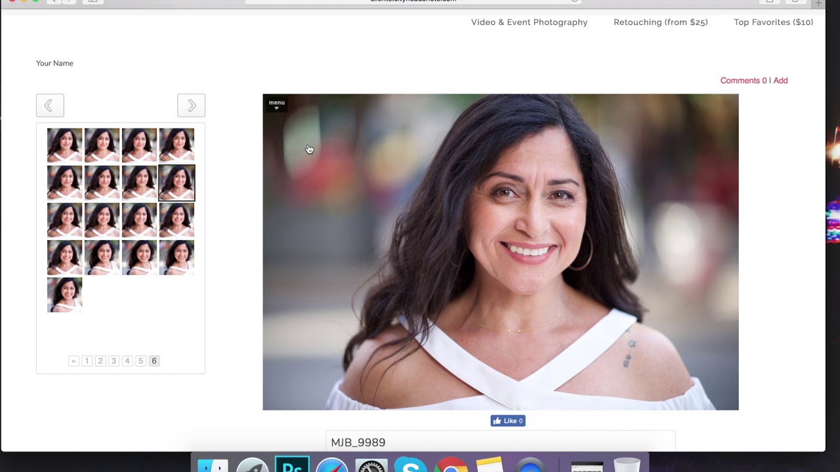Open the Trash in the dock
This screenshot has height=472, width=840.
point(627,464)
